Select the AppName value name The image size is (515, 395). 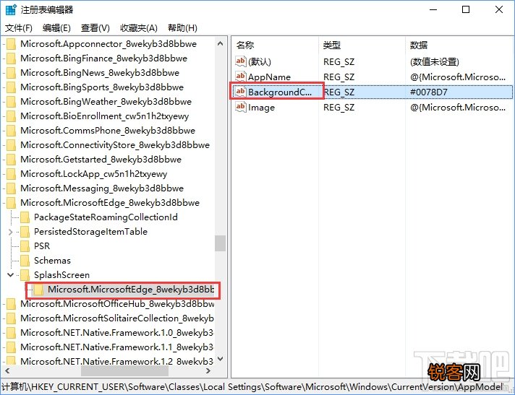tap(269, 77)
